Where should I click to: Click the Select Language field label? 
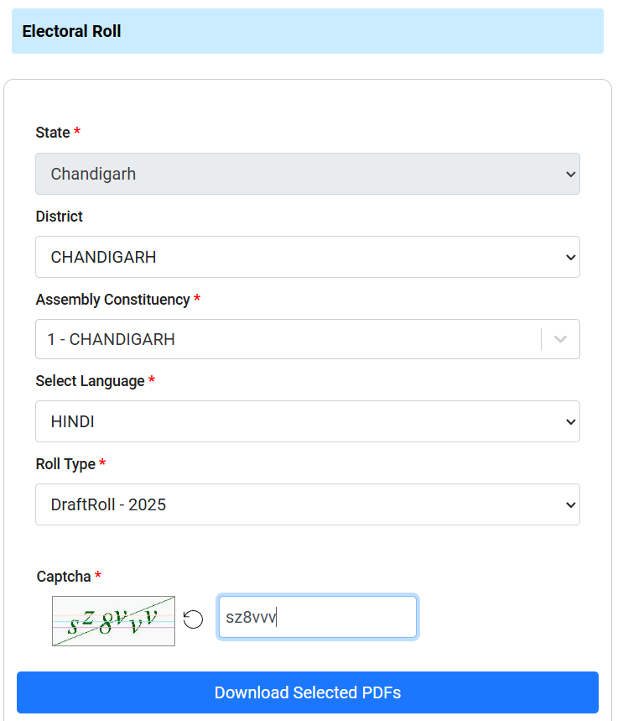pos(90,381)
